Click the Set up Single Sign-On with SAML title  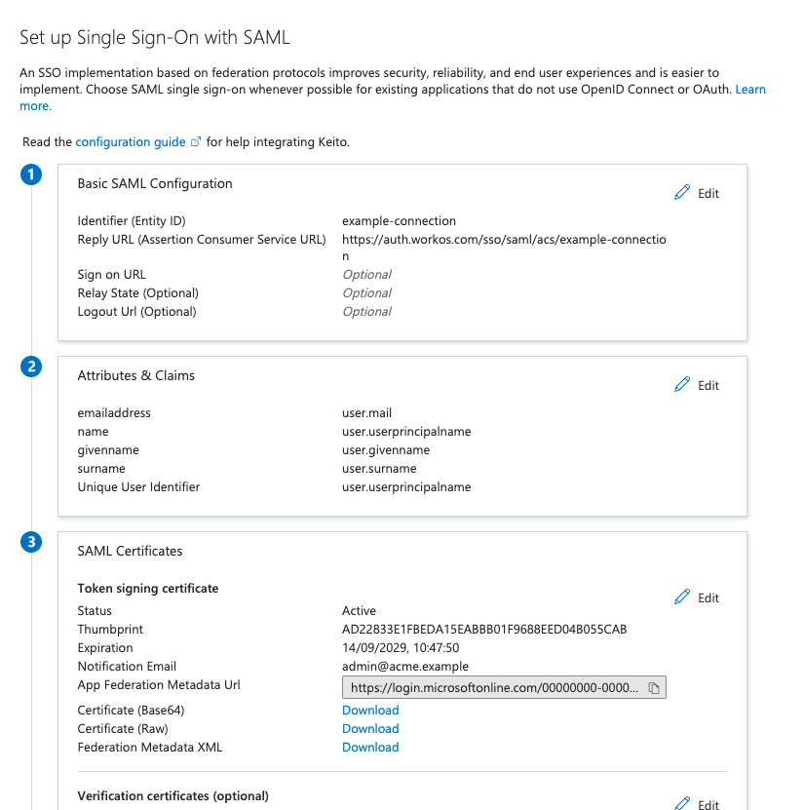(155, 38)
